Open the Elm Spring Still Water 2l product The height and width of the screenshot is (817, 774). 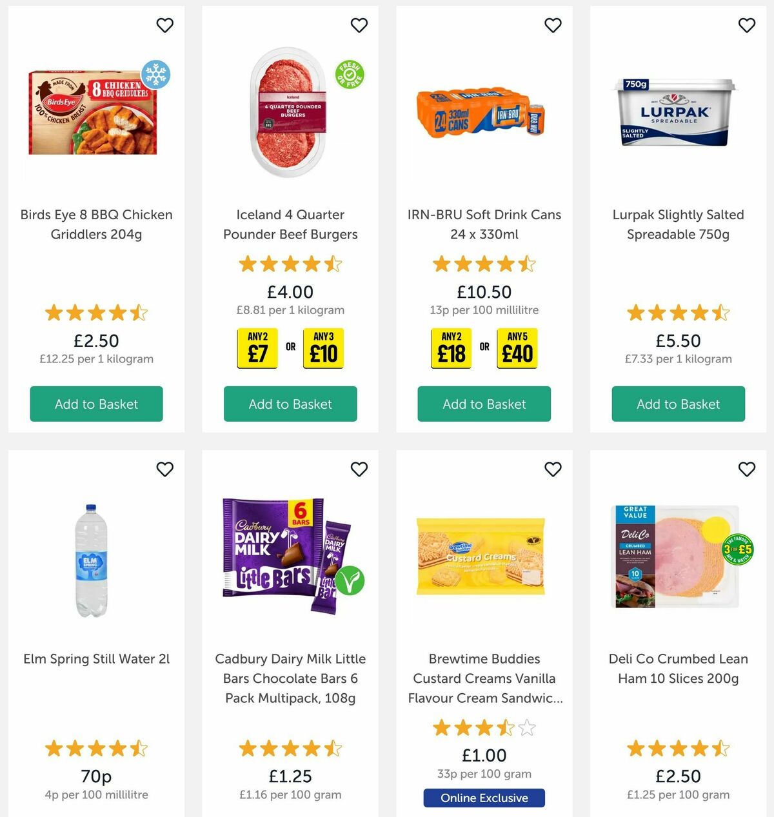coord(96,658)
